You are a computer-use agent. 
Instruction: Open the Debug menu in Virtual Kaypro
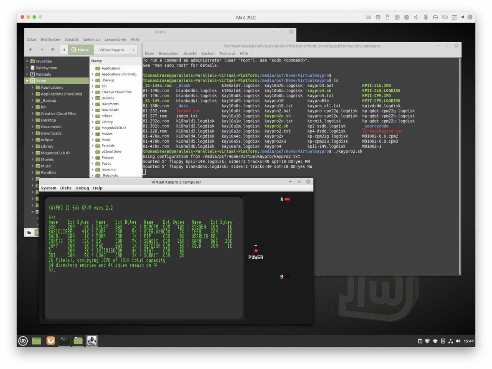[x=82, y=188]
